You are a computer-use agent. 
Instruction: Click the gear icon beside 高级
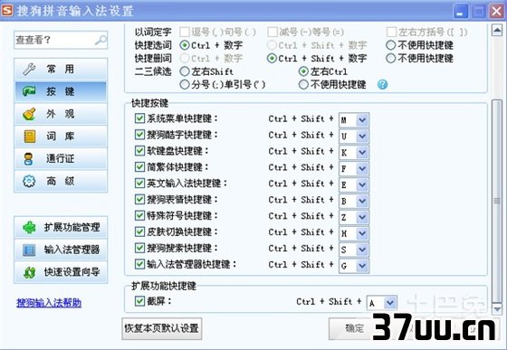[x=29, y=181]
